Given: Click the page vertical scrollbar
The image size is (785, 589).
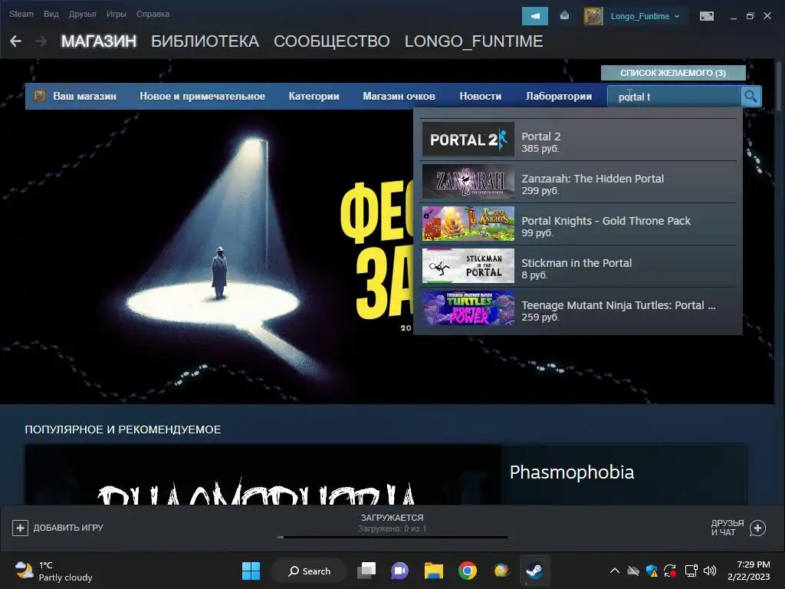Looking at the screenshot, I should [780, 85].
